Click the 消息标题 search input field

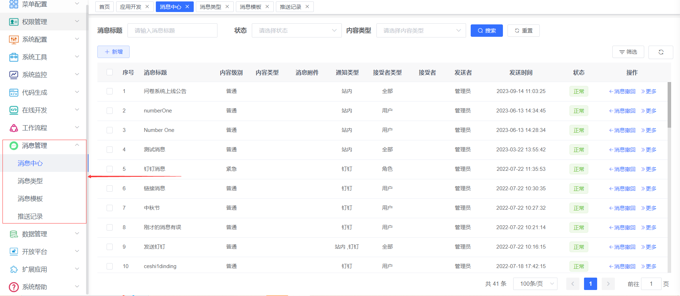click(172, 30)
